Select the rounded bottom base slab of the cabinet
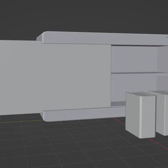 pyautogui.click(x=84, y=114)
